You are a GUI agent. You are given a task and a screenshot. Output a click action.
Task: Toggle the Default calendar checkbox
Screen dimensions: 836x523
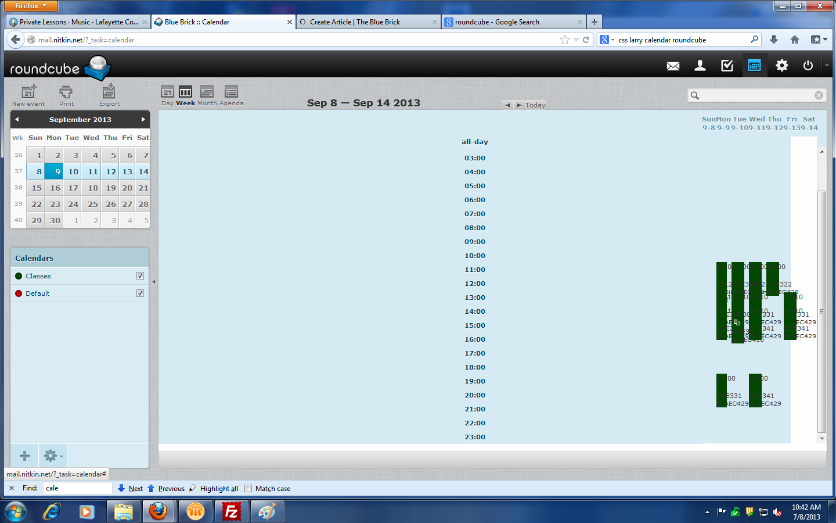(140, 293)
